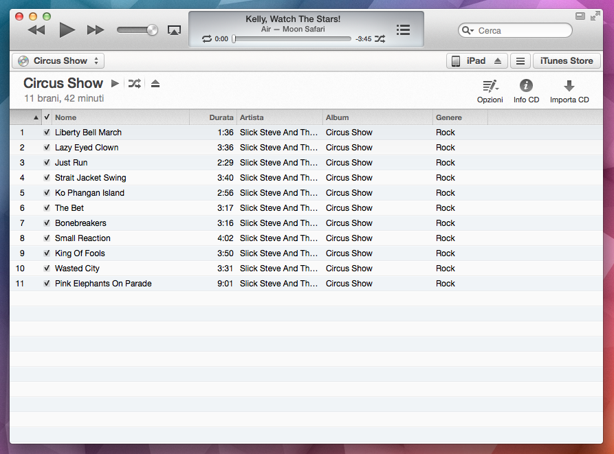Click the rewind previous track button
Screen dimensions: 614x454
tap(36, 30)
